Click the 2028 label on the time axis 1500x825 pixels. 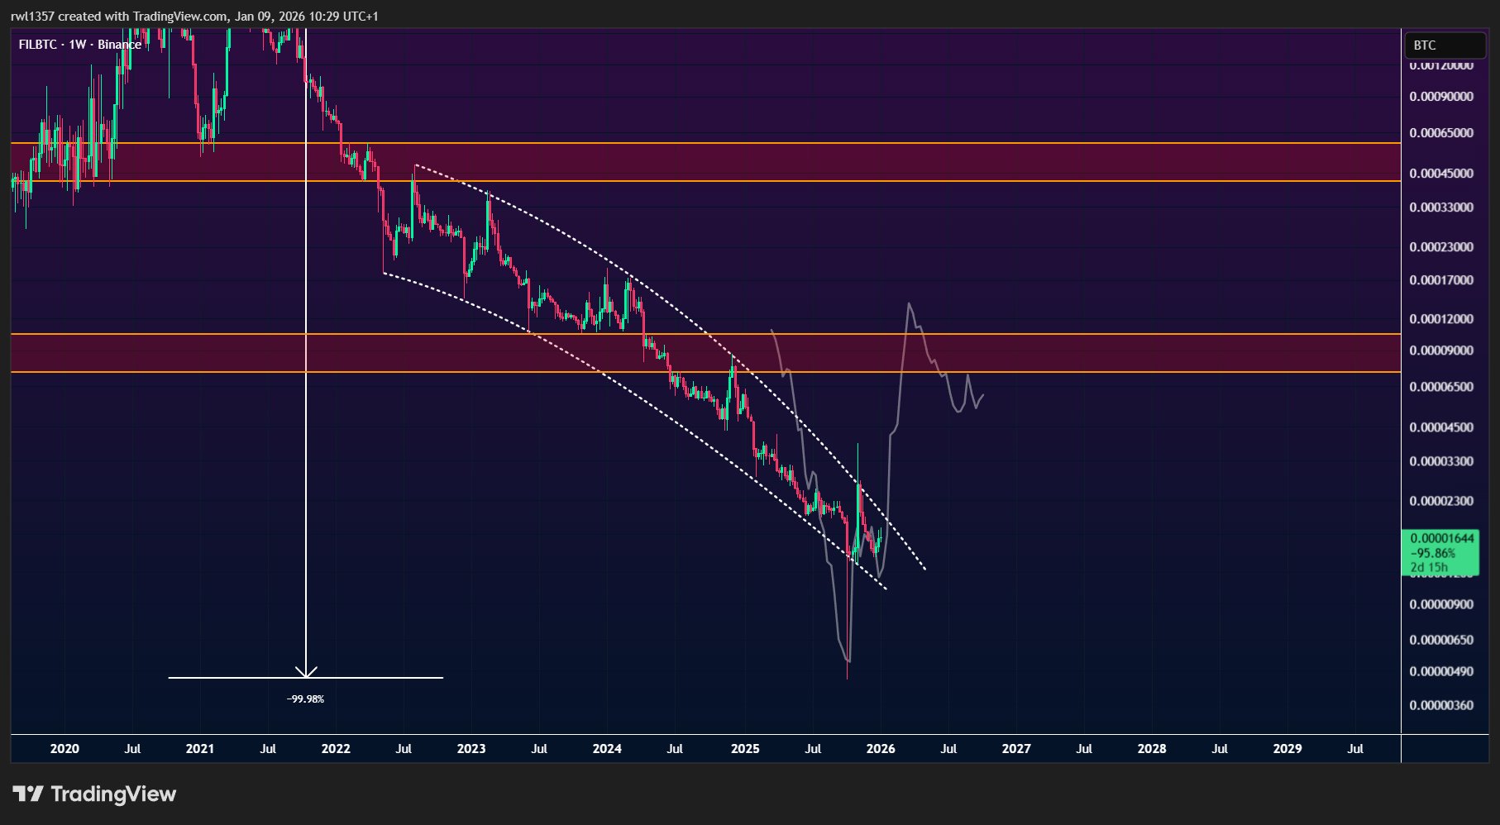click(1152, 749)
